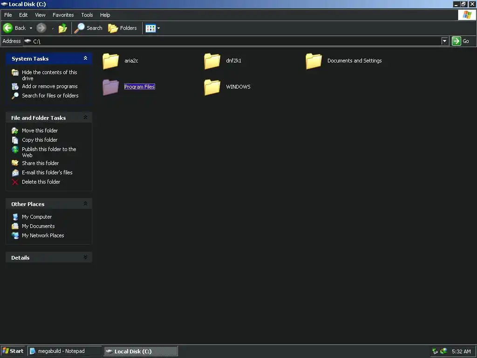Image resolution: width=477 pixels, height=358 pixels.
Task: Click Publish this folder to the Web
Action: [49, 152]
